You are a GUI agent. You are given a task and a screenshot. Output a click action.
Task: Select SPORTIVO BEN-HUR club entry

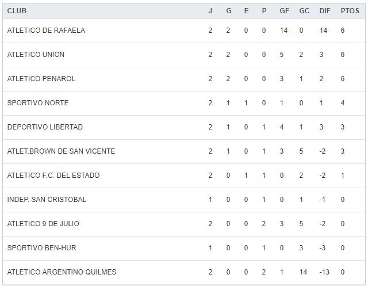coord(41,248)
